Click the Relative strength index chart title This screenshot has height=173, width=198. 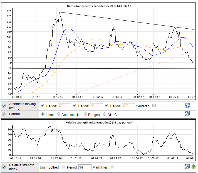(x=99, y=123)
